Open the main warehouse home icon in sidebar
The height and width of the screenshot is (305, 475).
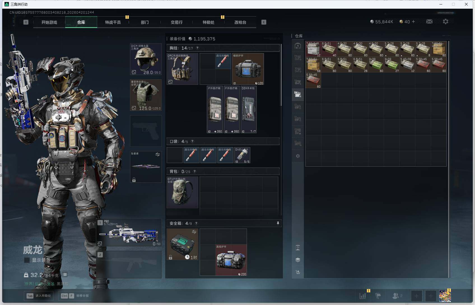298,46
